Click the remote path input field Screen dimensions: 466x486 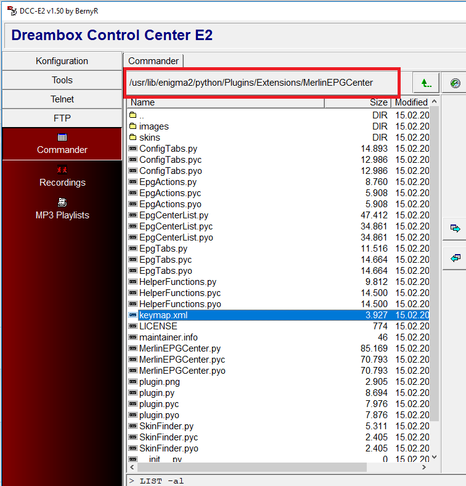click(262, 83)
